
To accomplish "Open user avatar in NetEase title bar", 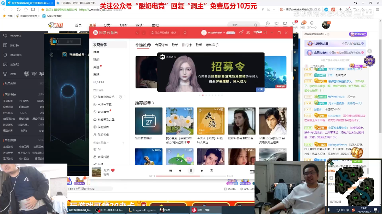I will [x=204, y=32].
